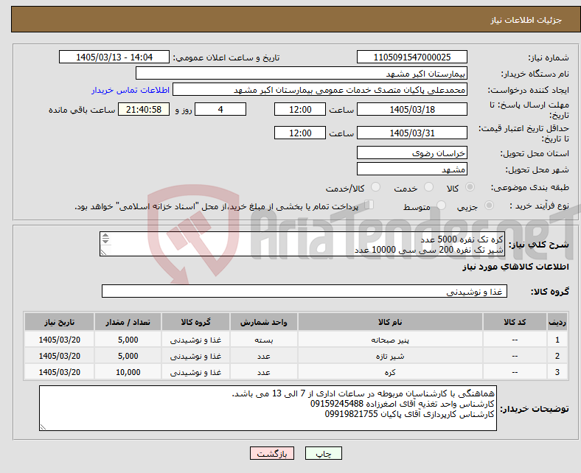Click the response deadline time 12:00 field
This screenshot has width=581, height=473.
point(300,109)
